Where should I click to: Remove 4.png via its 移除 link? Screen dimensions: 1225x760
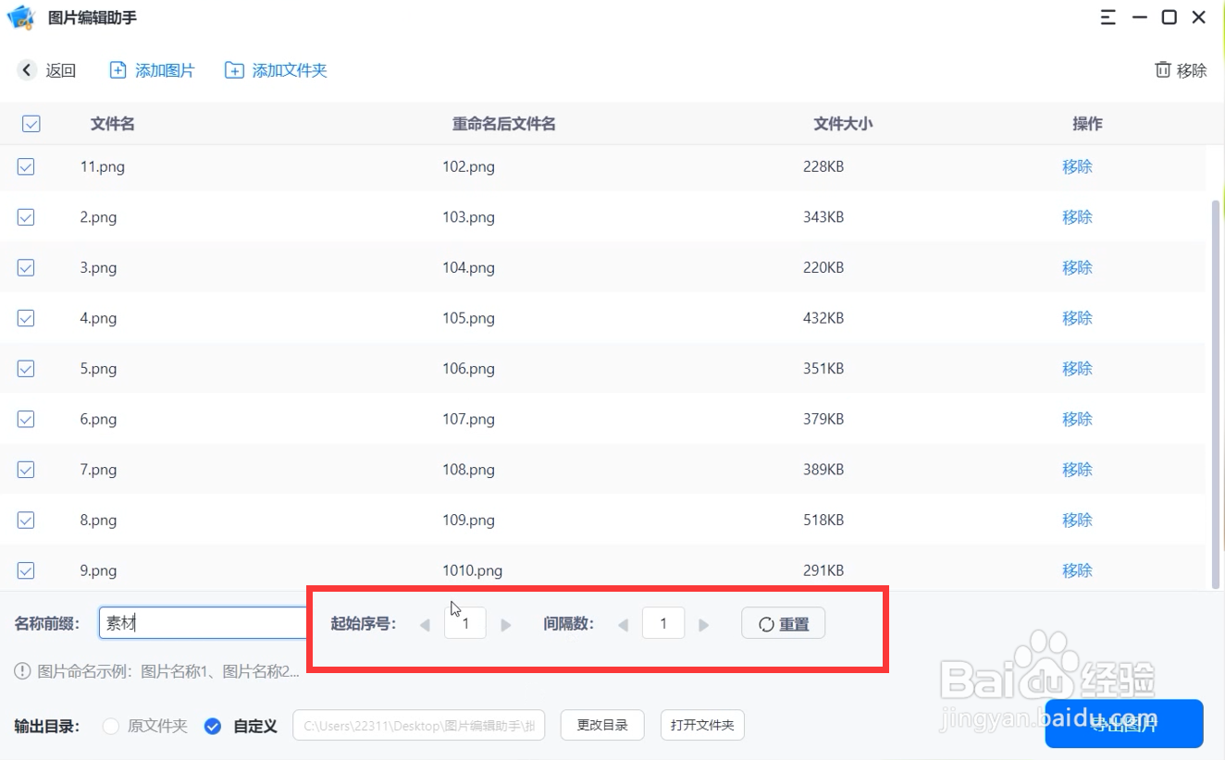(1077, 318)
